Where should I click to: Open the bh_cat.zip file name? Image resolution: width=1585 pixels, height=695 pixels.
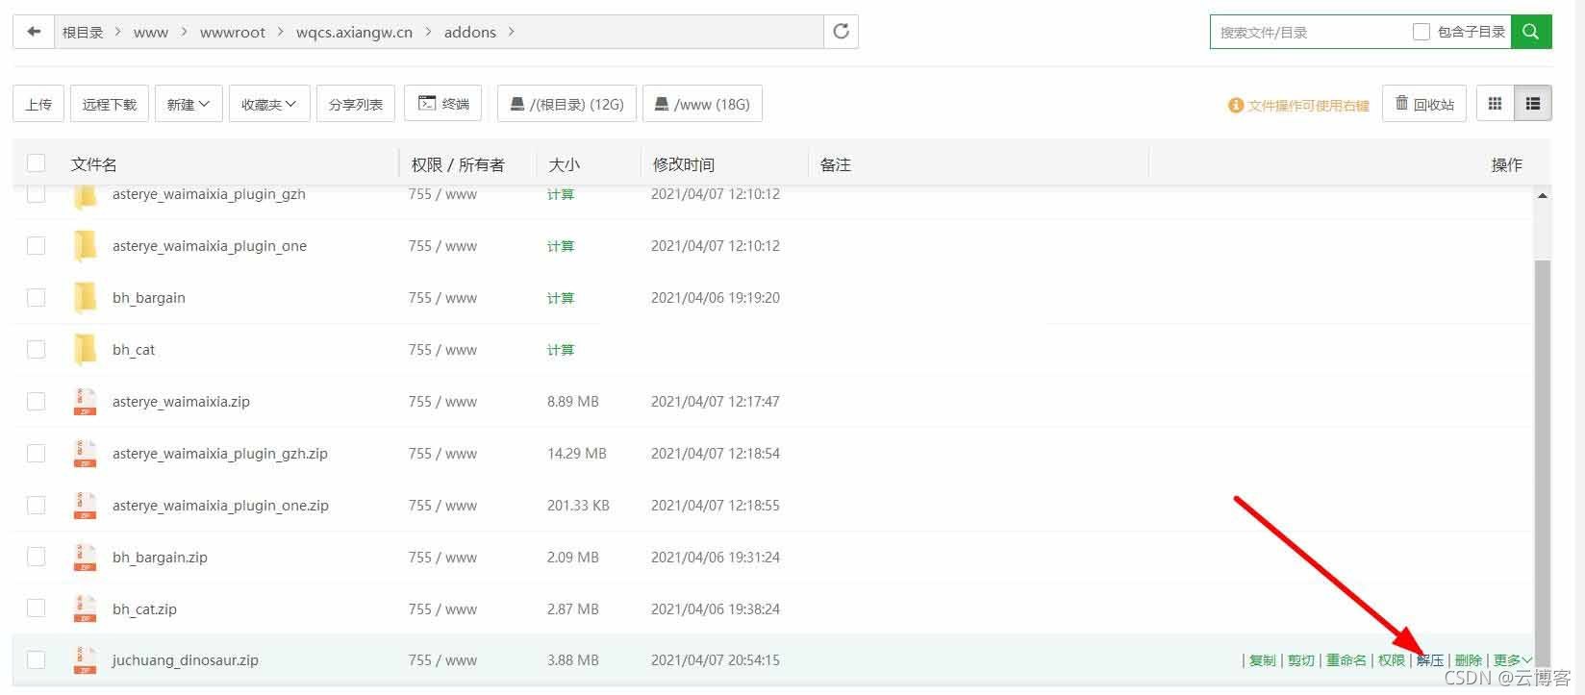[x=144, y=609]
